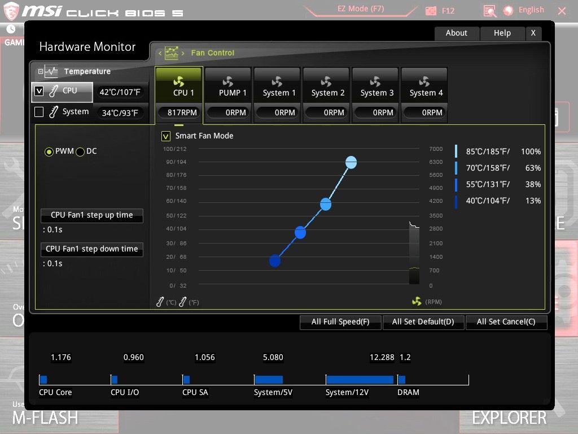Click the Temperature chart icon
578x434 pixels.
[x=51, y=71]
